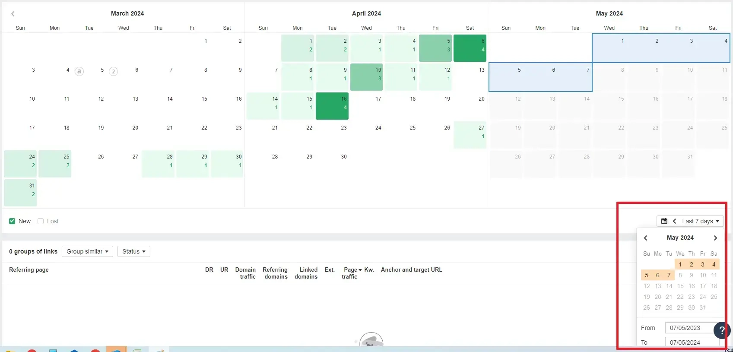
Task: Pick day 7 in the May date picker
Action: pyautogui.click(x=669, y=275)
